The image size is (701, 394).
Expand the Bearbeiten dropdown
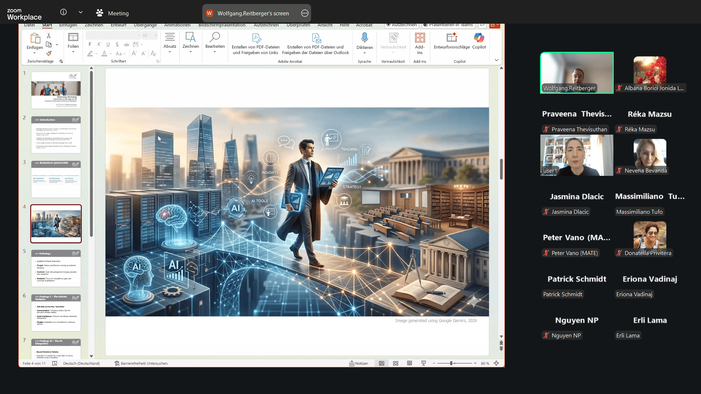click(x=215, y=51)
